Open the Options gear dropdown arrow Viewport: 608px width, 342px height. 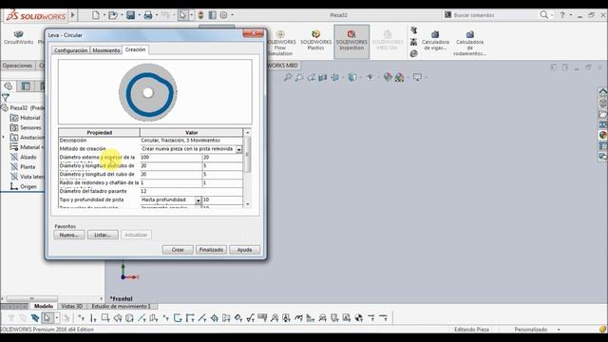click(232, 15)
